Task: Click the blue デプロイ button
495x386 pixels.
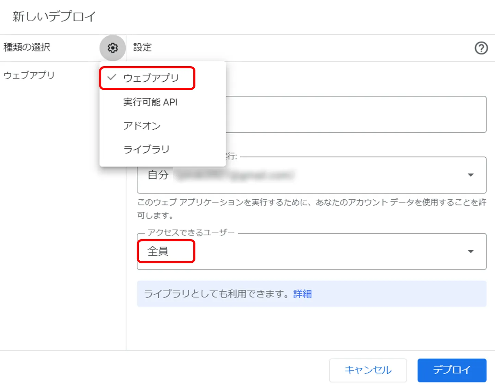Action: (x=452, y=370)
